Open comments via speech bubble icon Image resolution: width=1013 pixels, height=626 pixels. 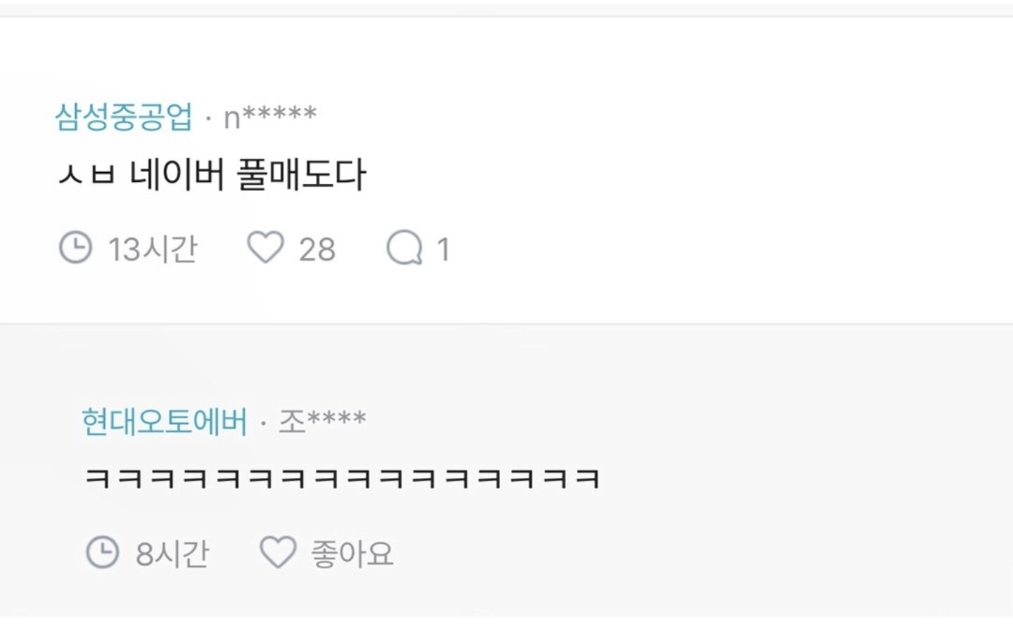[x=404, y=248]
